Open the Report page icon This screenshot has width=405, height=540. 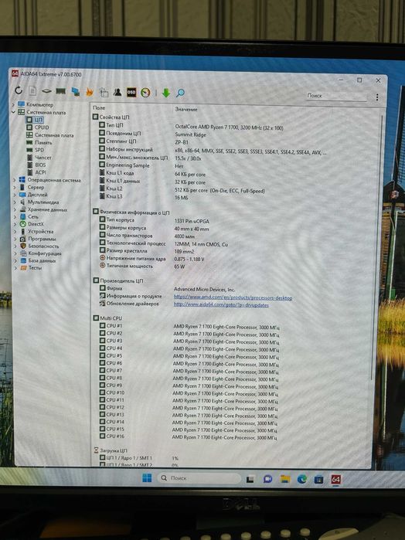[x=32, y=91]
